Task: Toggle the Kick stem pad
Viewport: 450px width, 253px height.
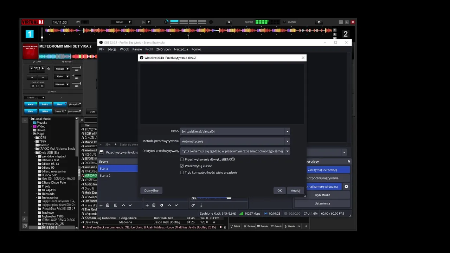Action: (31, 111)
